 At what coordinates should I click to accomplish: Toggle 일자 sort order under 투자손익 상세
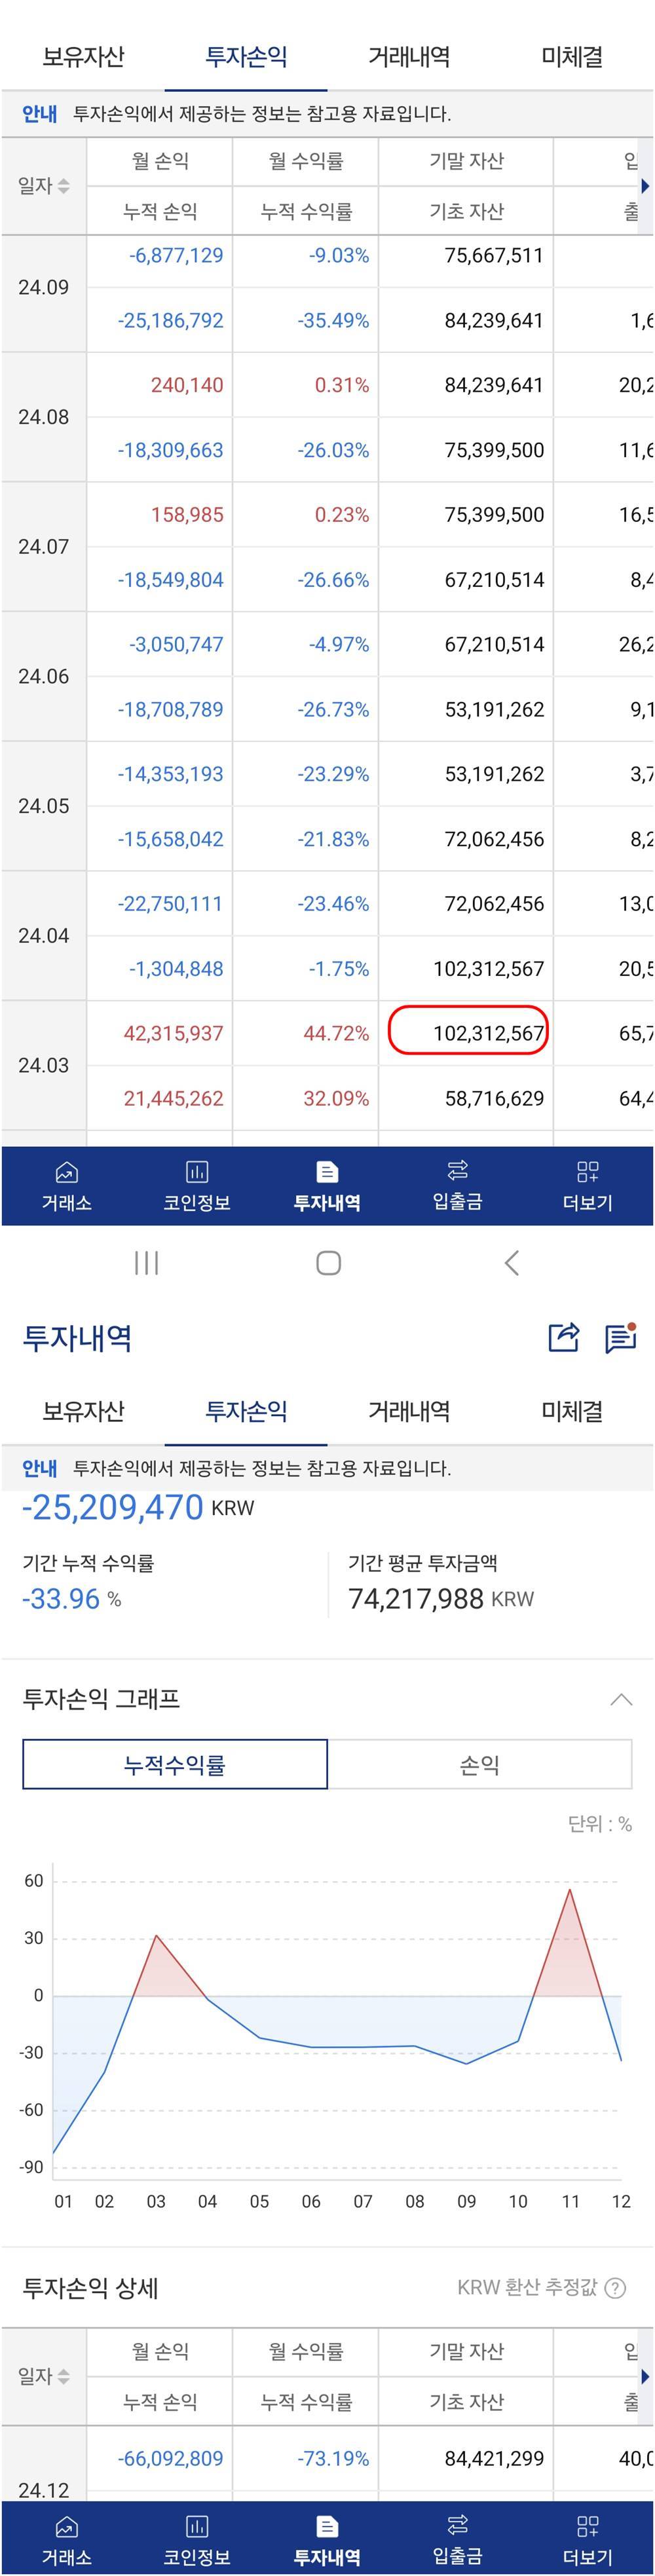44,2375
